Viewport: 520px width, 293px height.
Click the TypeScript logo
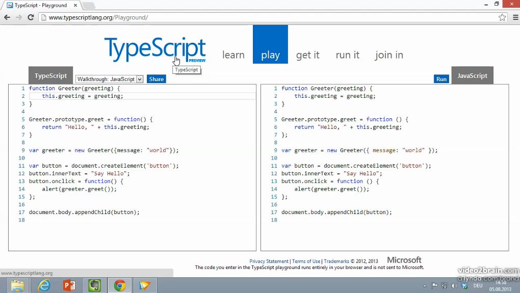155,49
